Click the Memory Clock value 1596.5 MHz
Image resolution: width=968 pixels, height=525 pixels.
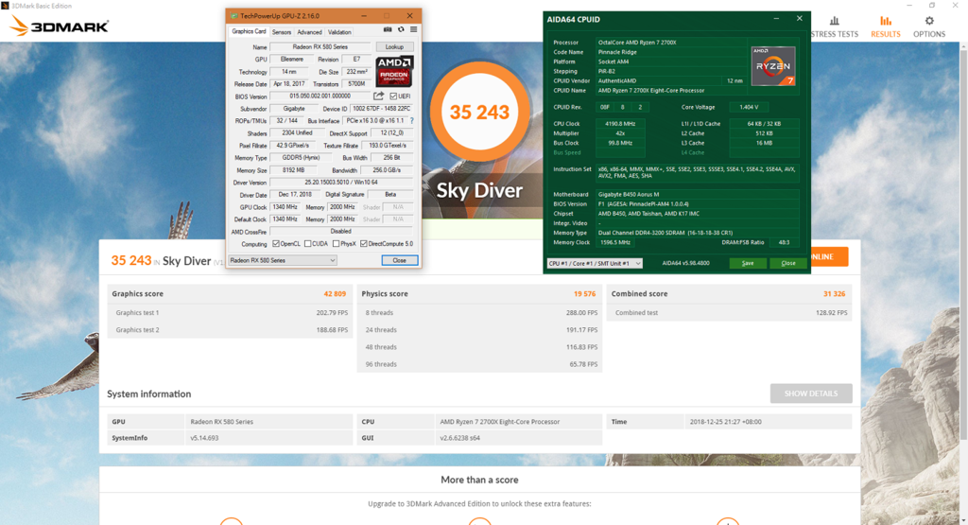(x=614, y=242)
